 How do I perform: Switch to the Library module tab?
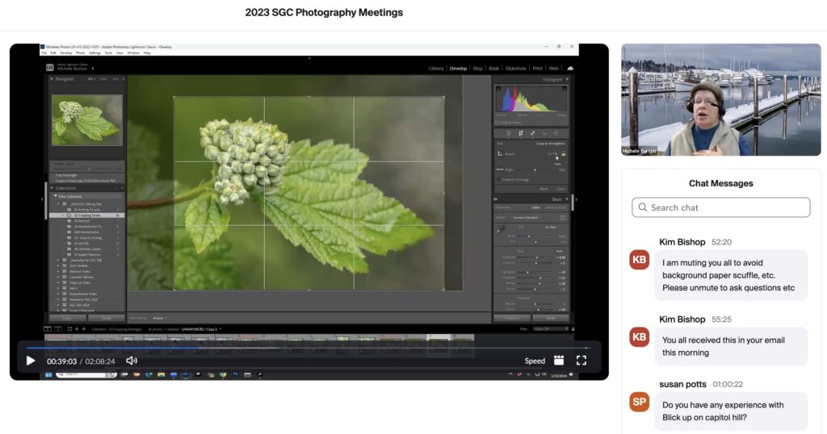[x=437, y=69]
